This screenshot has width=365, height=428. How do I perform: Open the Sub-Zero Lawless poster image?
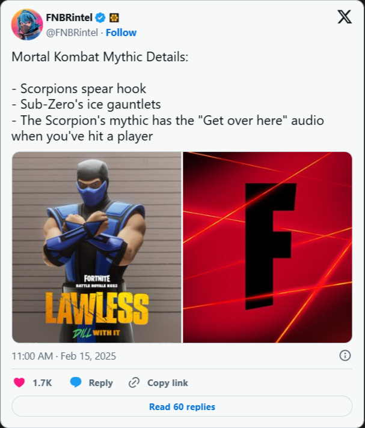pyautogui.click(x=97, y=247)
